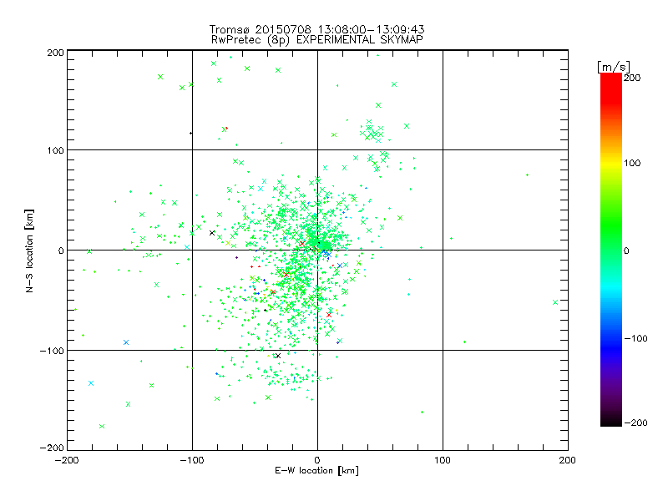Screen dimensions: 668x501
Task: Click the x-axis '-200' tick label
Action: [67, 460]
